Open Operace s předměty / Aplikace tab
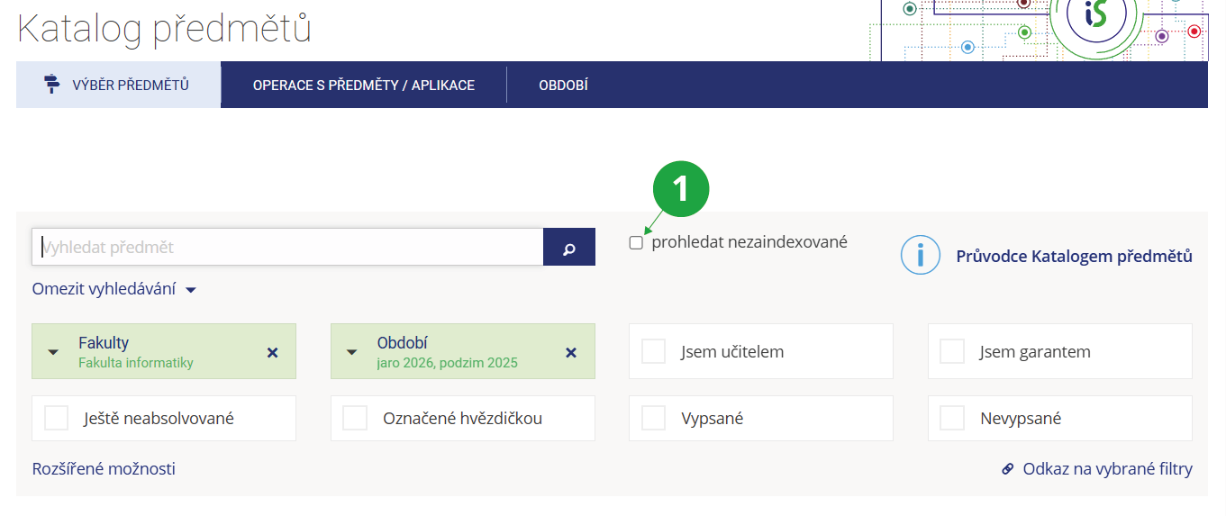 tap(363, 86)
